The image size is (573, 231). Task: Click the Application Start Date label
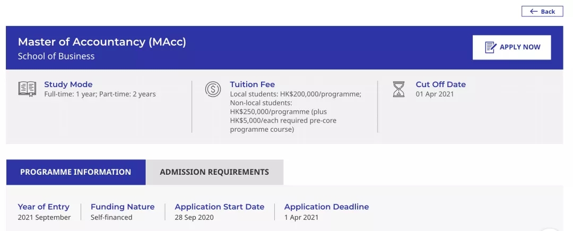pos(220,207)
